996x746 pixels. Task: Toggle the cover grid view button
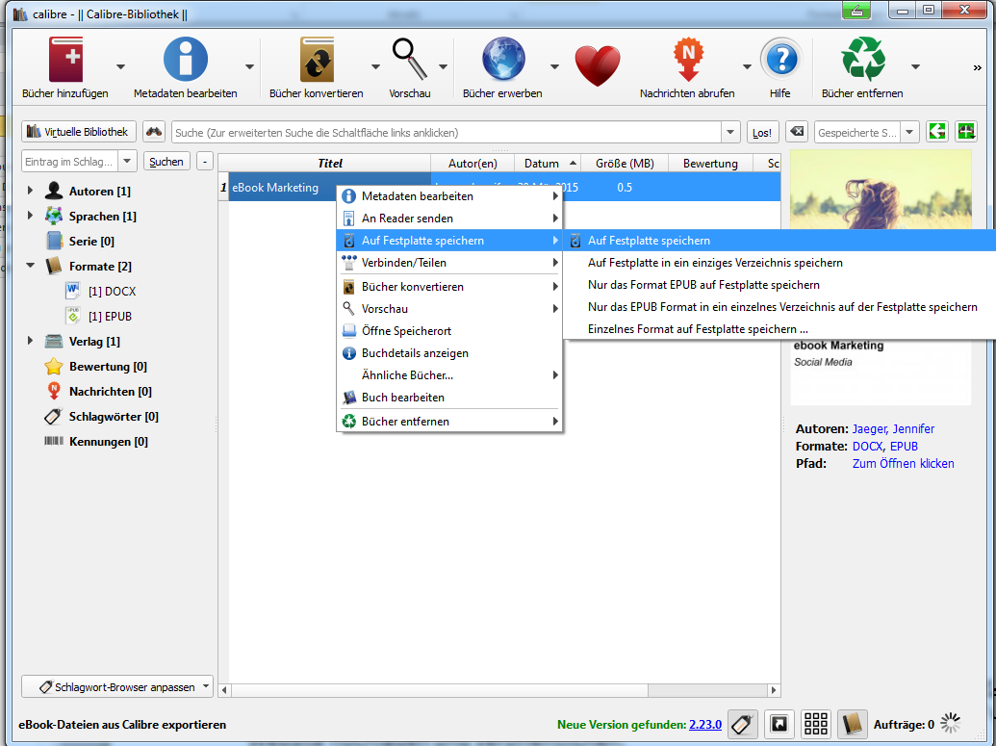(816, 724)
